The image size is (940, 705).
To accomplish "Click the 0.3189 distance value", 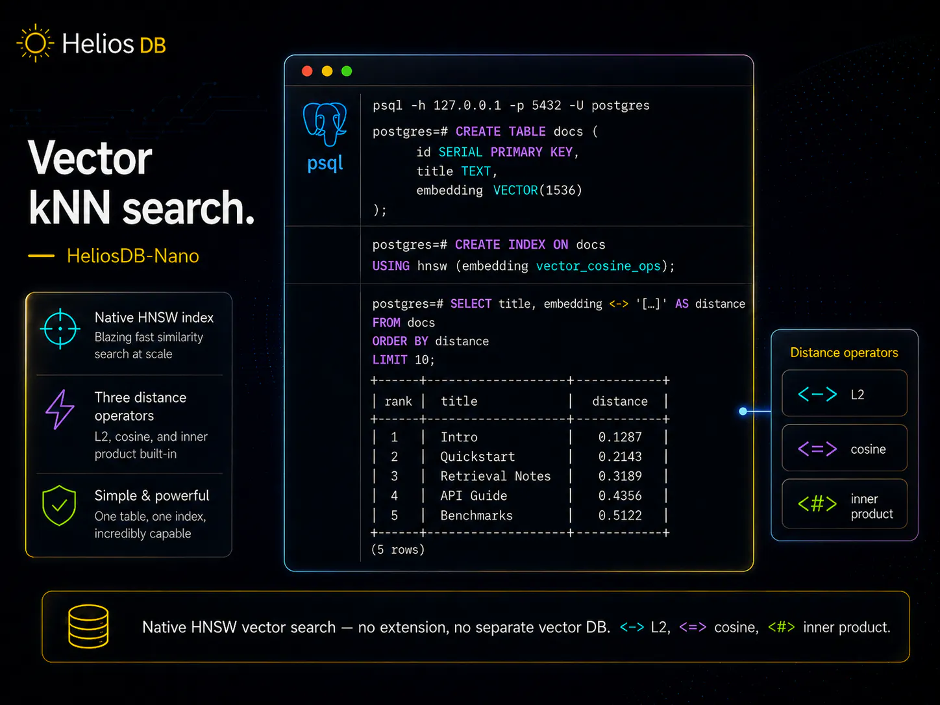I will 620,476.
